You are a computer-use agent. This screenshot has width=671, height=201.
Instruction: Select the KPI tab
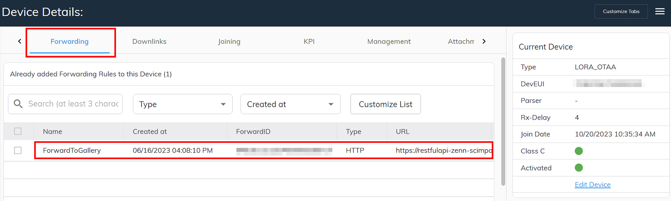tap(309, 42)
